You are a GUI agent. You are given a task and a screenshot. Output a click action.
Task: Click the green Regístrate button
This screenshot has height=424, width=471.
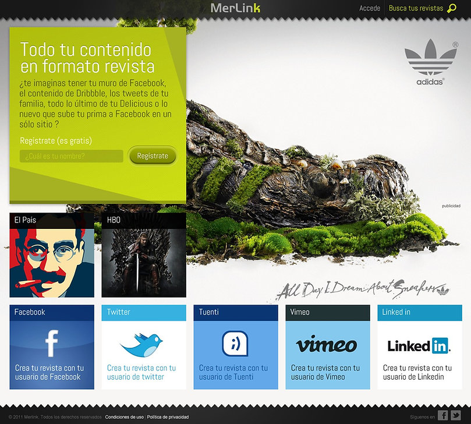pyautogui.click(x=153, y=156)
